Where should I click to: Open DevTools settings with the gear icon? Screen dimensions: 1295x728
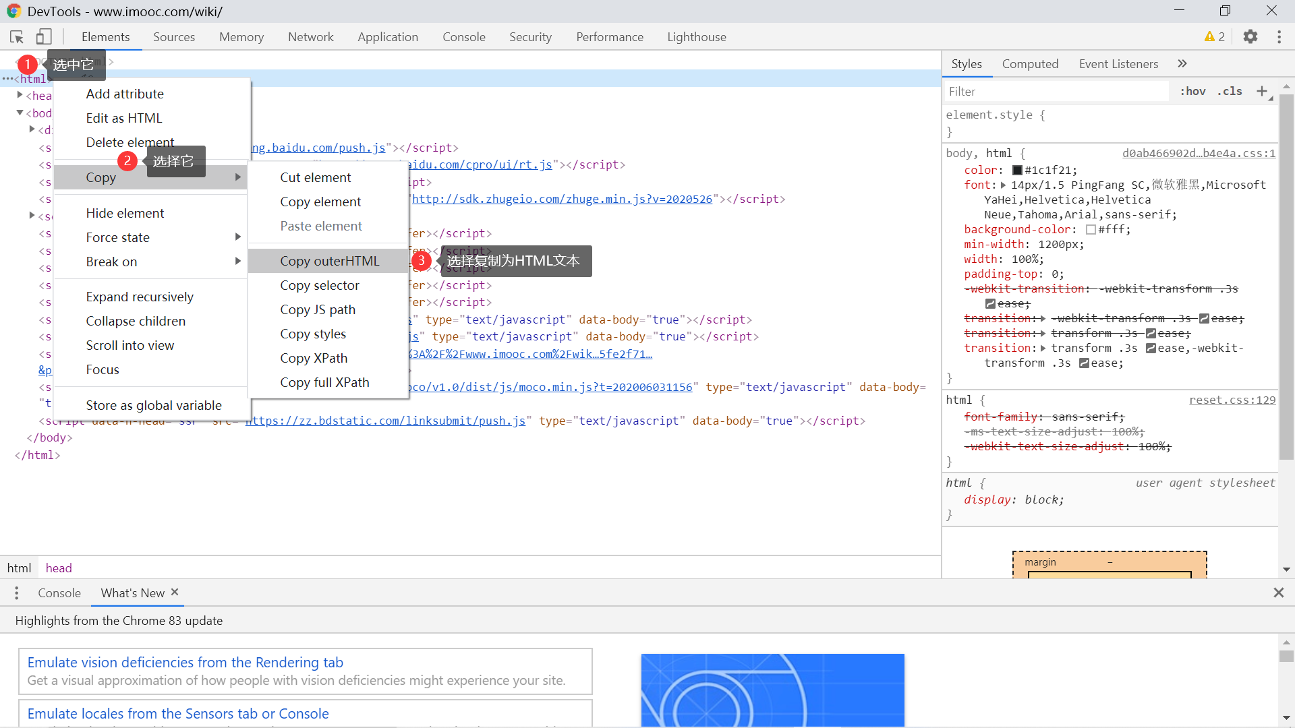(1250, 37)
